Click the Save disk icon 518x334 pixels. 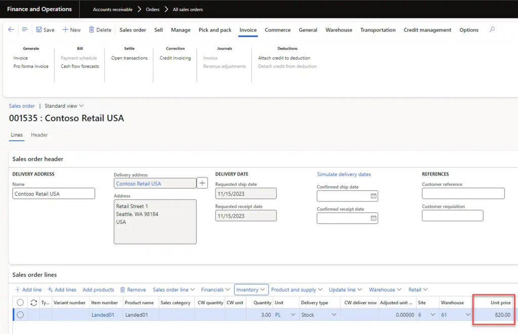point(39,30)
